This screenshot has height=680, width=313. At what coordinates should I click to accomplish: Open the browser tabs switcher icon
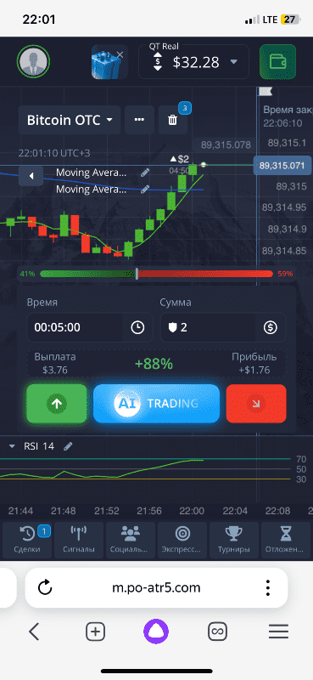[217, 632]
